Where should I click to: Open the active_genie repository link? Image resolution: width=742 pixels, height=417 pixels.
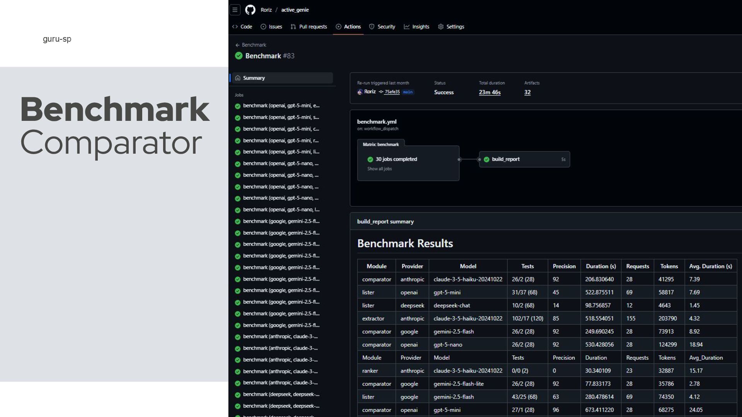click(294, 10)
